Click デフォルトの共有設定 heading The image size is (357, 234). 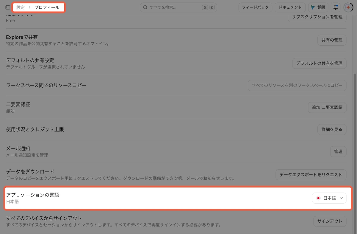[x=30, y=60]
